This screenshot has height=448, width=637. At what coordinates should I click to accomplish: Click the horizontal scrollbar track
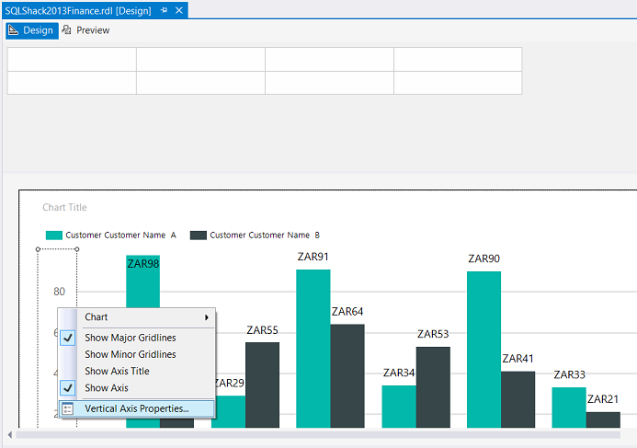click(x=322, y=434)
